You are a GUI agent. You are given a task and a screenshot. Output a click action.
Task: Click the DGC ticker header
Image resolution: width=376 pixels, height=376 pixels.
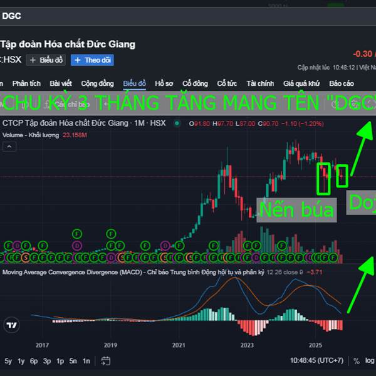[x=11, y=16]
